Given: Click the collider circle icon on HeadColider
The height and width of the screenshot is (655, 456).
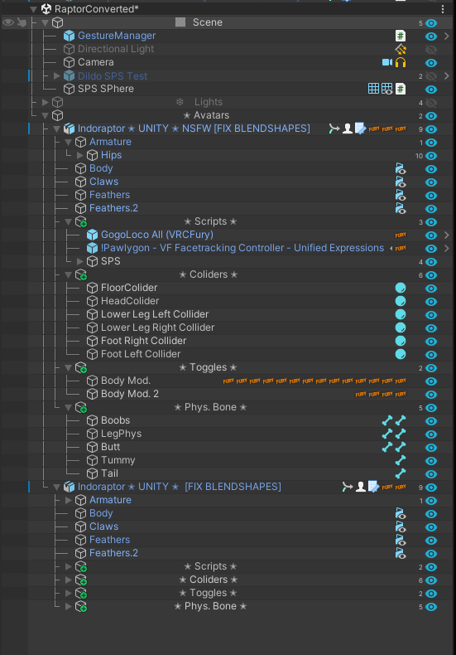Looking at the screenshot, I should pyautogui.click(x=401, y=302).
